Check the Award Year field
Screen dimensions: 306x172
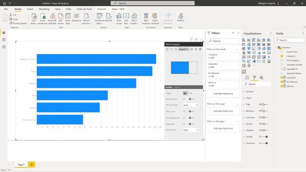click(x=282, y=52)
